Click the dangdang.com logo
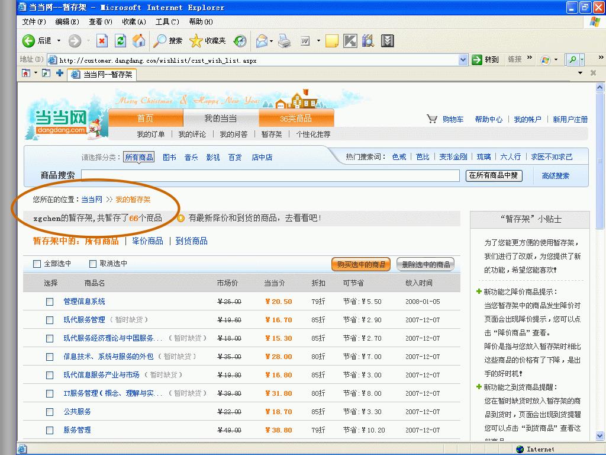Screen dimensions: 606x455 point(62,122)
